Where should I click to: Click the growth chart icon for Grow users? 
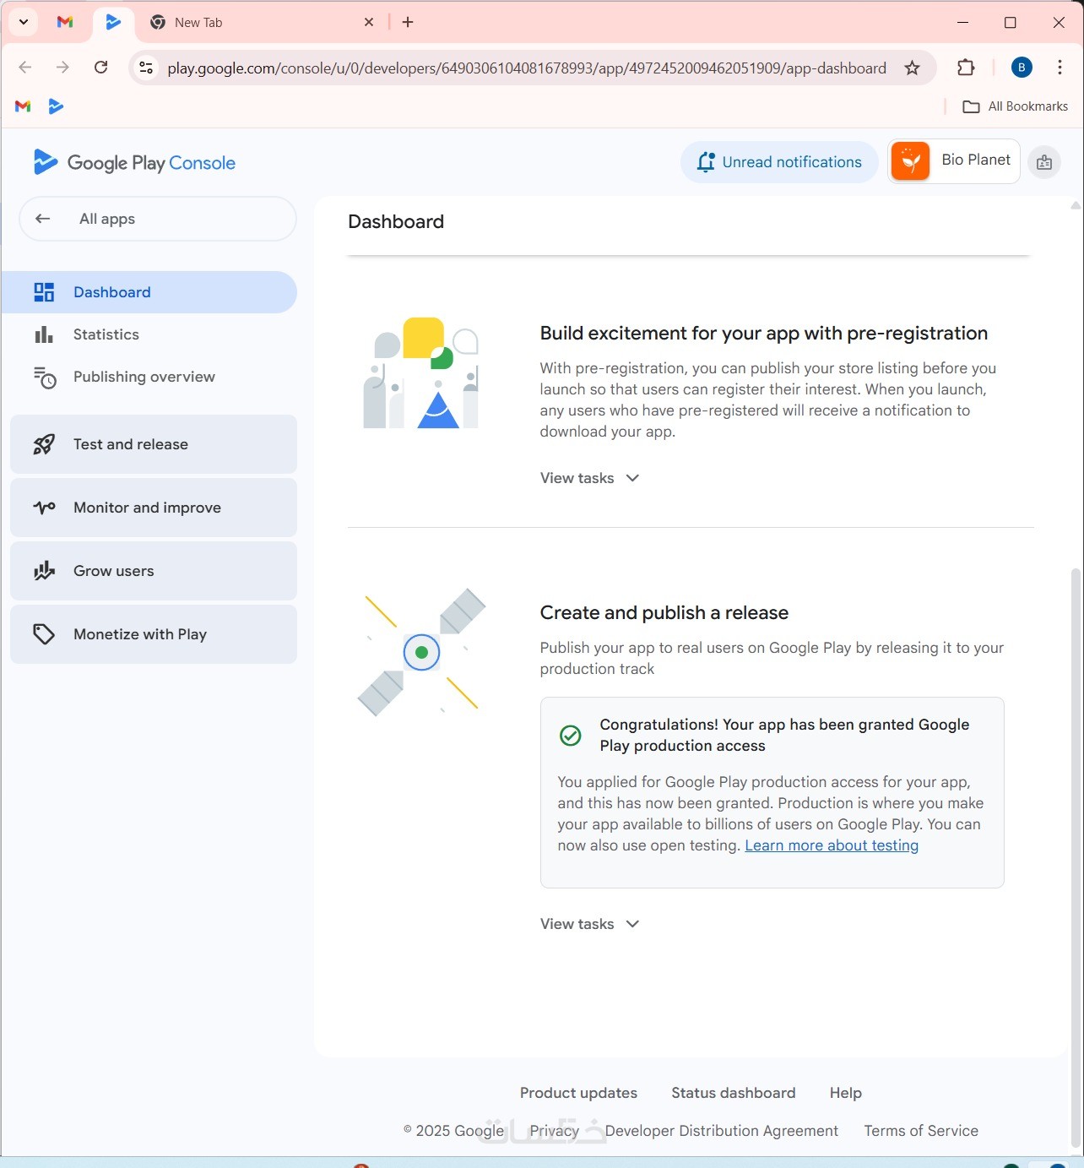44,571
